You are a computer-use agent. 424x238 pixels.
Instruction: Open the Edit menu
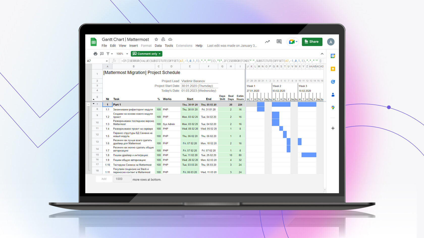click(113, 46)
